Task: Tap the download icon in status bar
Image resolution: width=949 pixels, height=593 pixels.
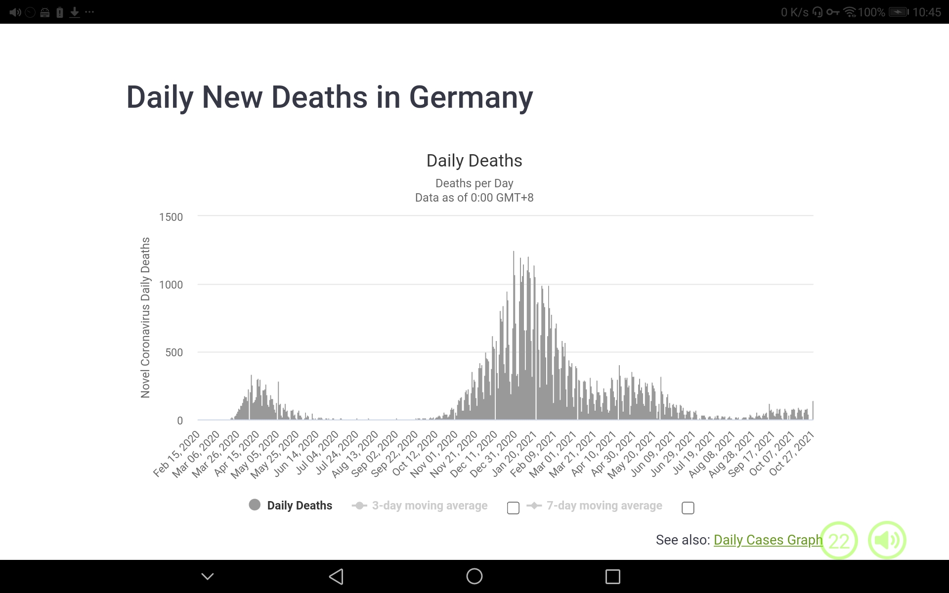Action: (75, 12)
